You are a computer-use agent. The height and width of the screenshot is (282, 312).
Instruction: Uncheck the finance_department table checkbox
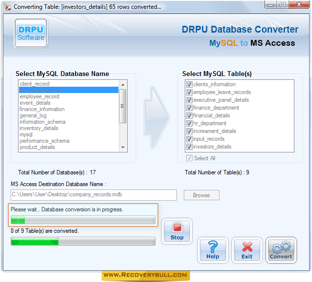coord(189,108)
